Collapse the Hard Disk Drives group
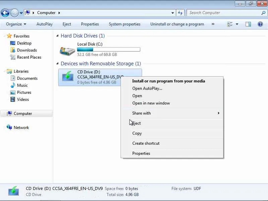Screen dimensions: 268x201 [57, 36]
